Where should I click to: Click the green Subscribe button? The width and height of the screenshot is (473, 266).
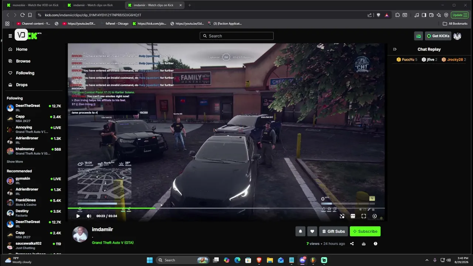pos(365,231)
